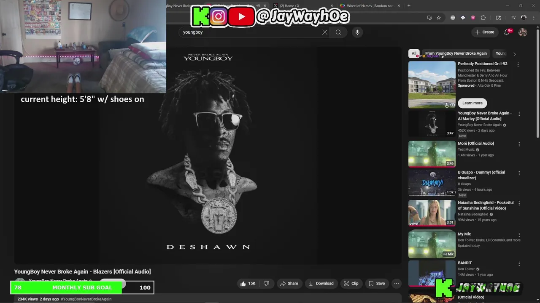Click the Al Marley [Official Audio] title

point(485,116)
